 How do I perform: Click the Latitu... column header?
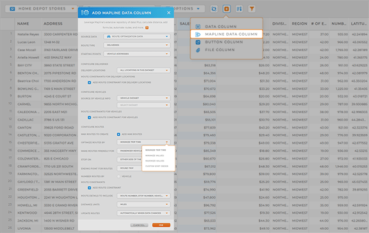[x=359, y=24]
